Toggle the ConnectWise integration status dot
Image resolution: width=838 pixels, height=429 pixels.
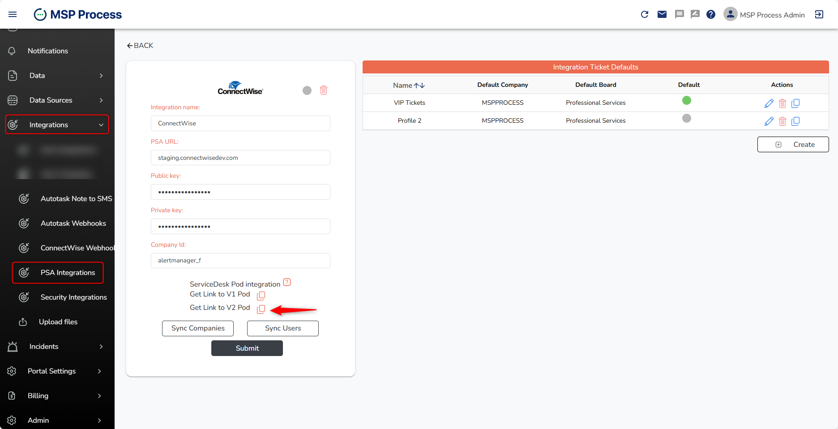307,90
